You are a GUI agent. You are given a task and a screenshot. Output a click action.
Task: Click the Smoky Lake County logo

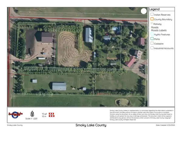click(x=15, y=115)
